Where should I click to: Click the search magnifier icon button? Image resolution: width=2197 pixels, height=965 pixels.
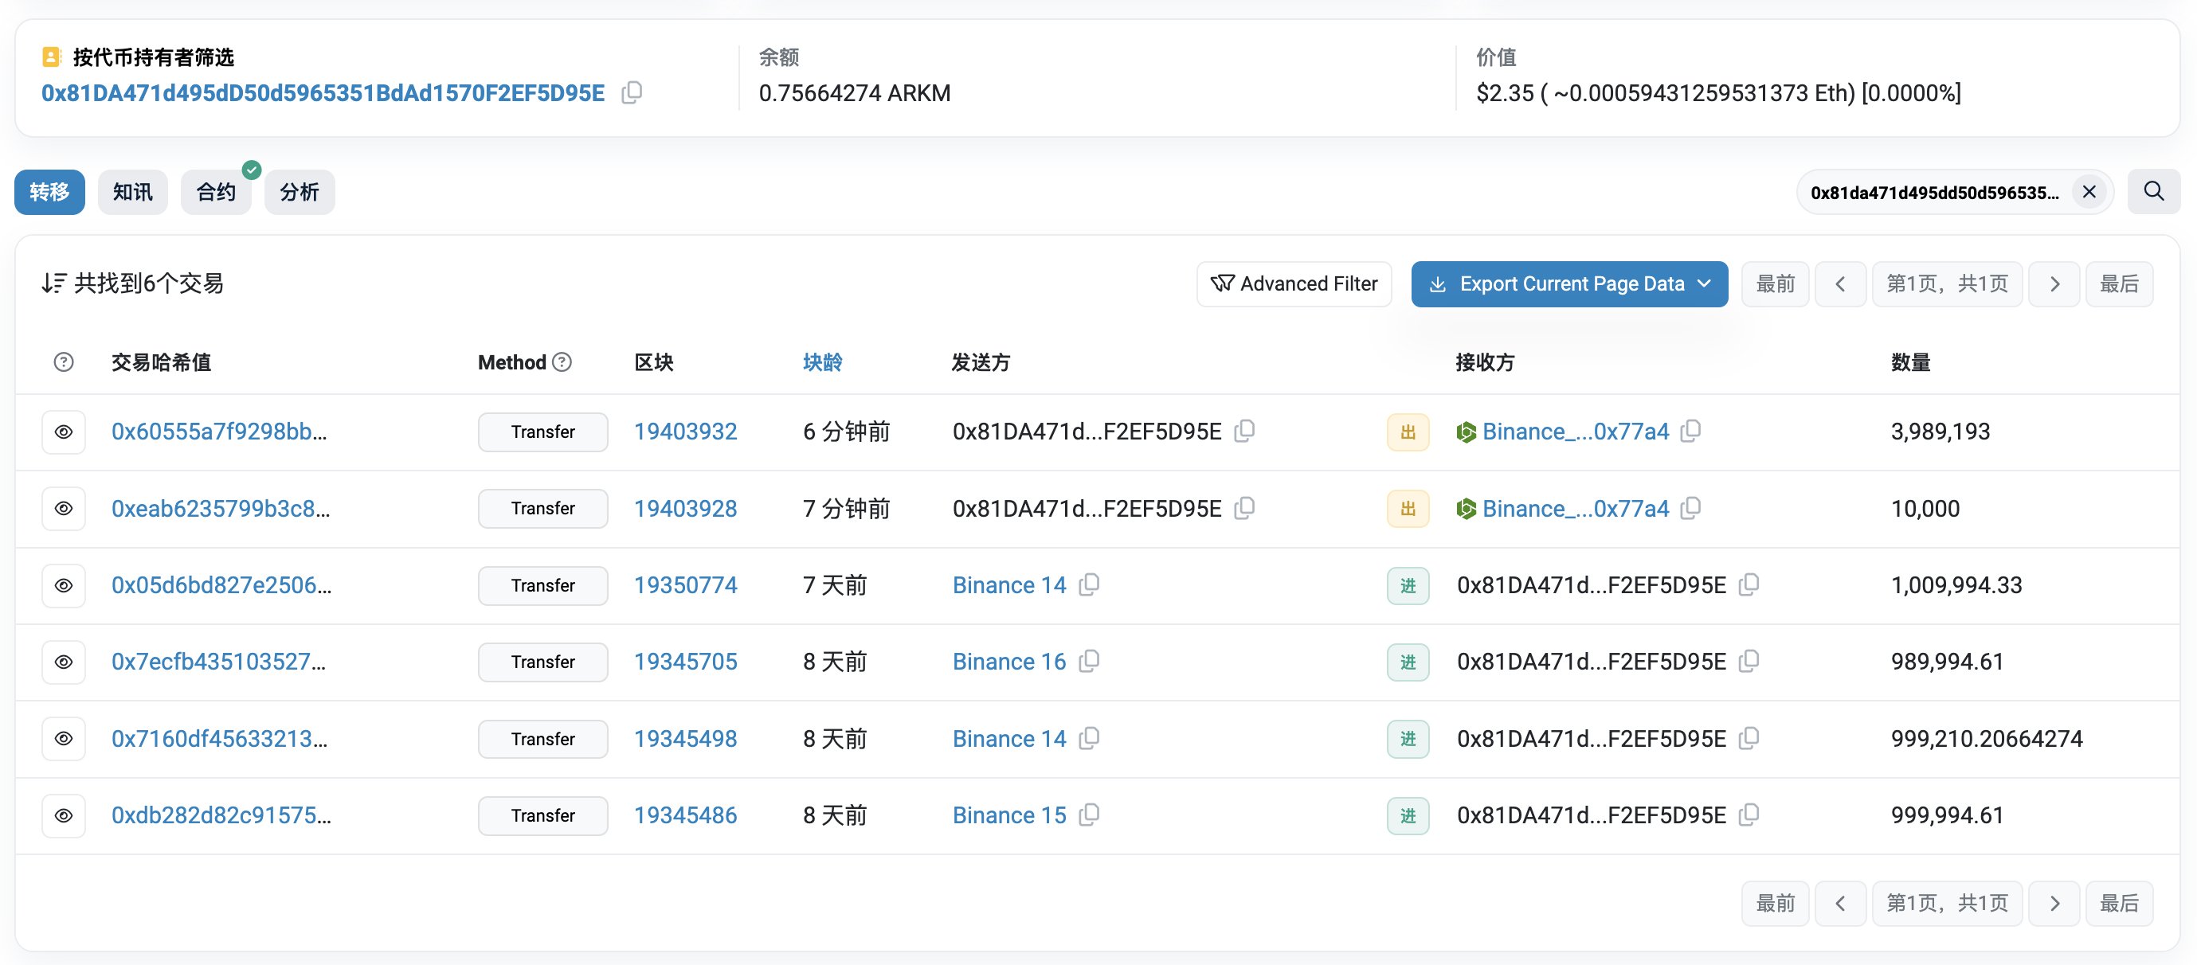pos(2153,192)
